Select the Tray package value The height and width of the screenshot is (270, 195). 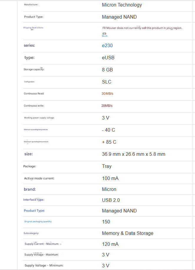[x=107, y=166]
